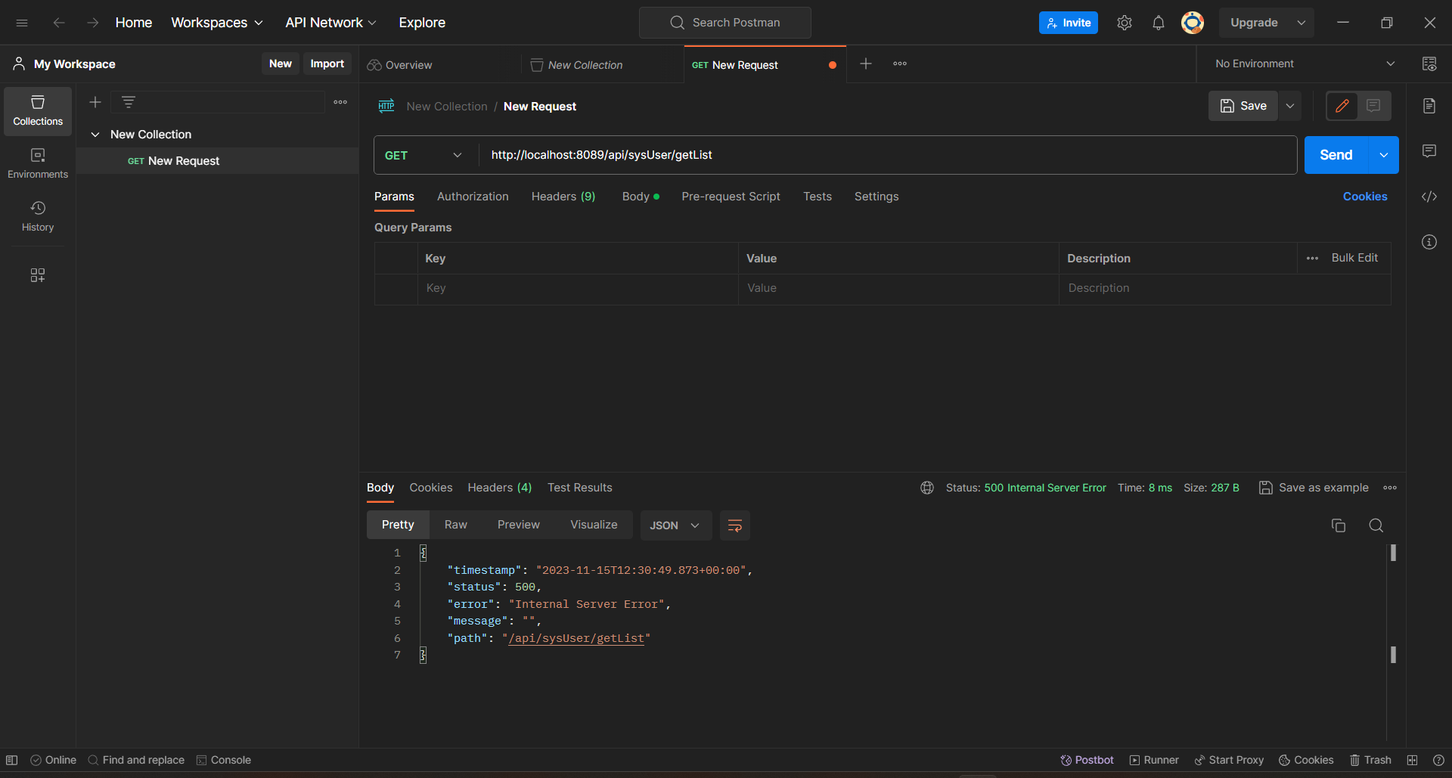The height and width of the screenshot is (778, 1452).
Task: Open the notifications bell
Action: 1158,23
